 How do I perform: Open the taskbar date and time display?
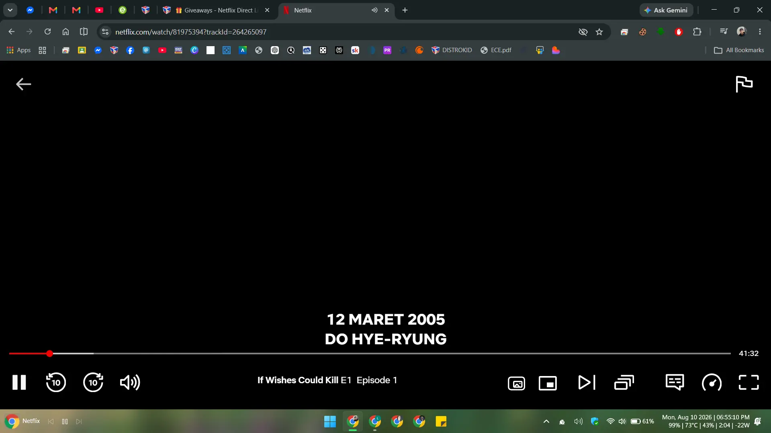pos(706,421)
